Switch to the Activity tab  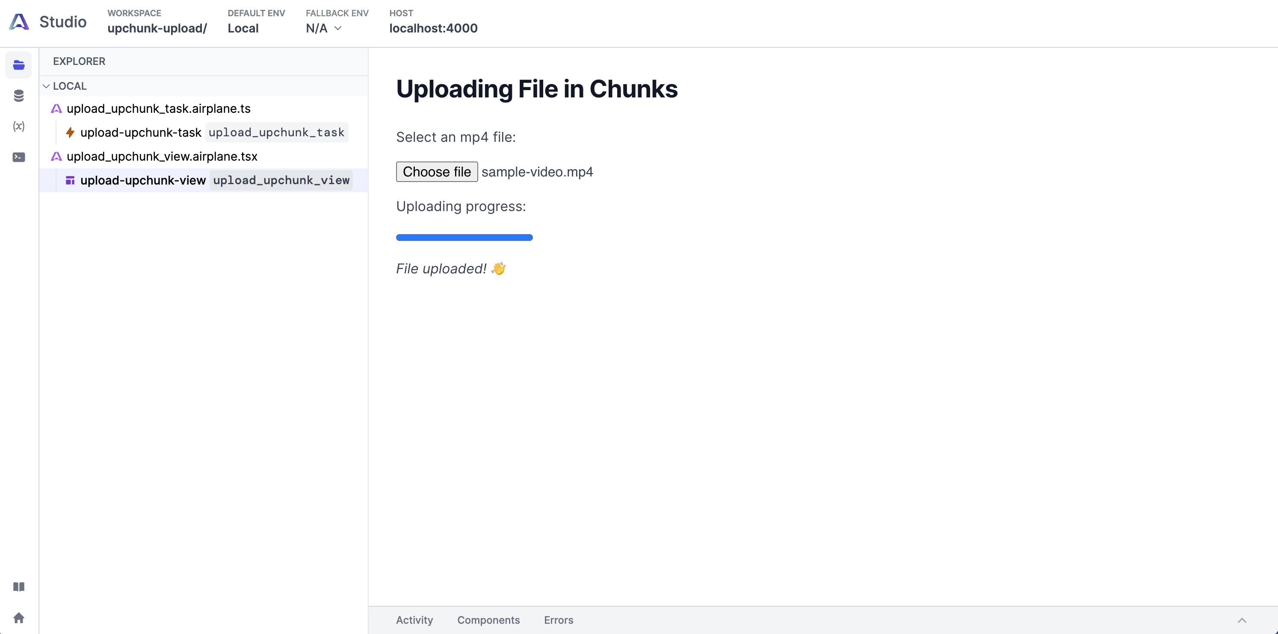[x=414, y=620]
